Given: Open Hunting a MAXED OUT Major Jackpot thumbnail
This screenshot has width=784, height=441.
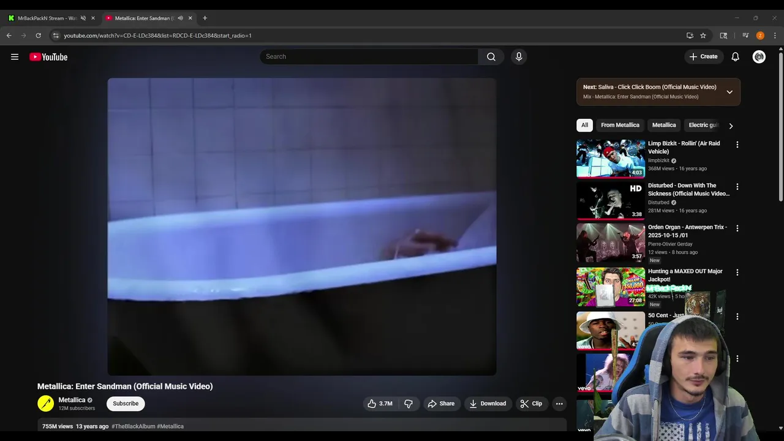Looking at the screenshot, I should 611,286.
